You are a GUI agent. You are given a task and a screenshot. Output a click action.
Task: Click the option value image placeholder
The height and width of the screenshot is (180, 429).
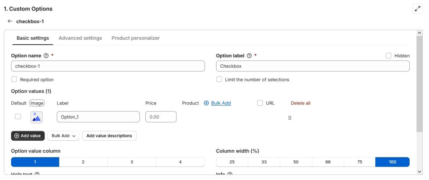tap(36, 117)
